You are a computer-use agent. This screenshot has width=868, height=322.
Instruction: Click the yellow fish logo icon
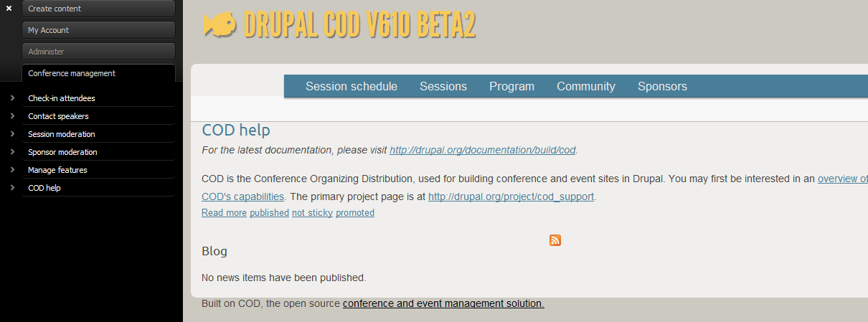coord(220,25)
